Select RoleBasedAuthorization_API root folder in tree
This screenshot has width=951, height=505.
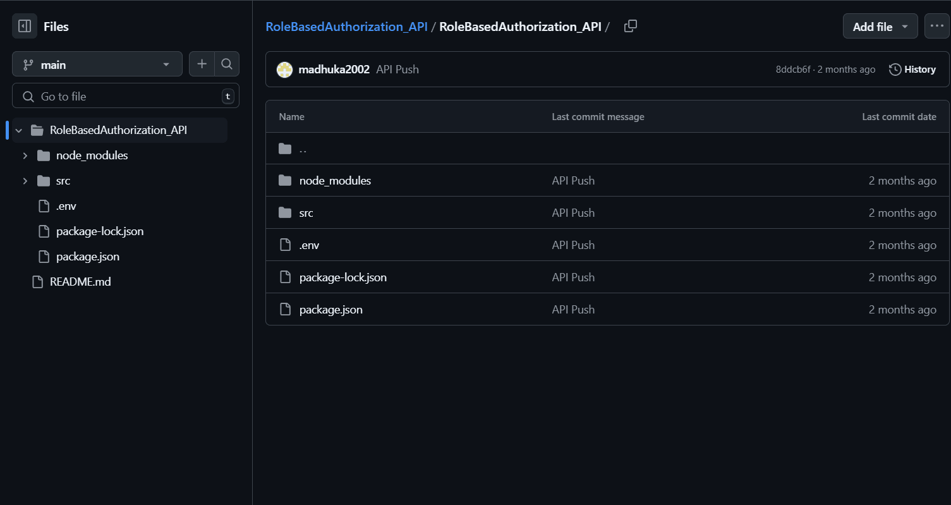pos(118,130)
